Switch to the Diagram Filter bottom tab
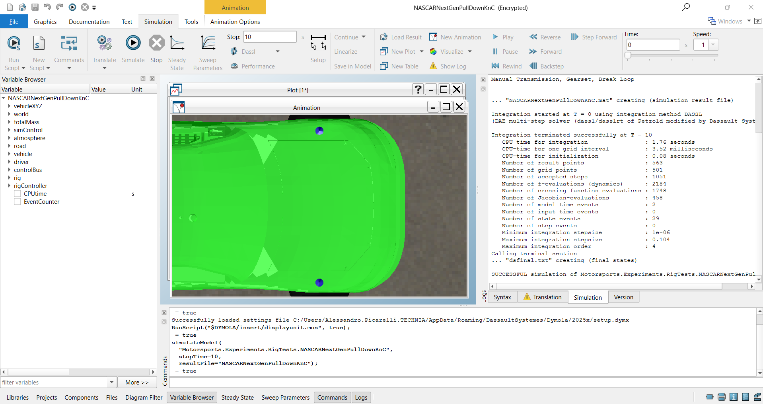763x404 pixels. (x=144, y=398)
